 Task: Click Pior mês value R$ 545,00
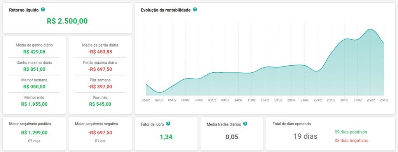click(100, 104)
